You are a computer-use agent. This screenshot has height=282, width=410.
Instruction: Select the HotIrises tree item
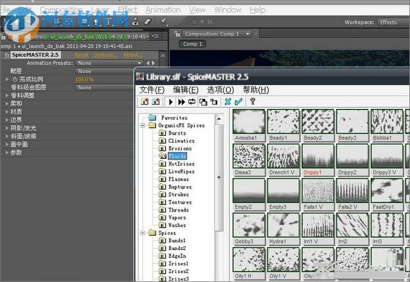coord(181,164)
